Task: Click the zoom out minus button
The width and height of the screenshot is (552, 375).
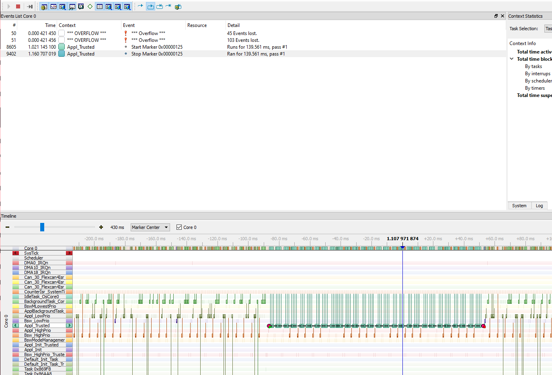Action: tap(7, 227)
